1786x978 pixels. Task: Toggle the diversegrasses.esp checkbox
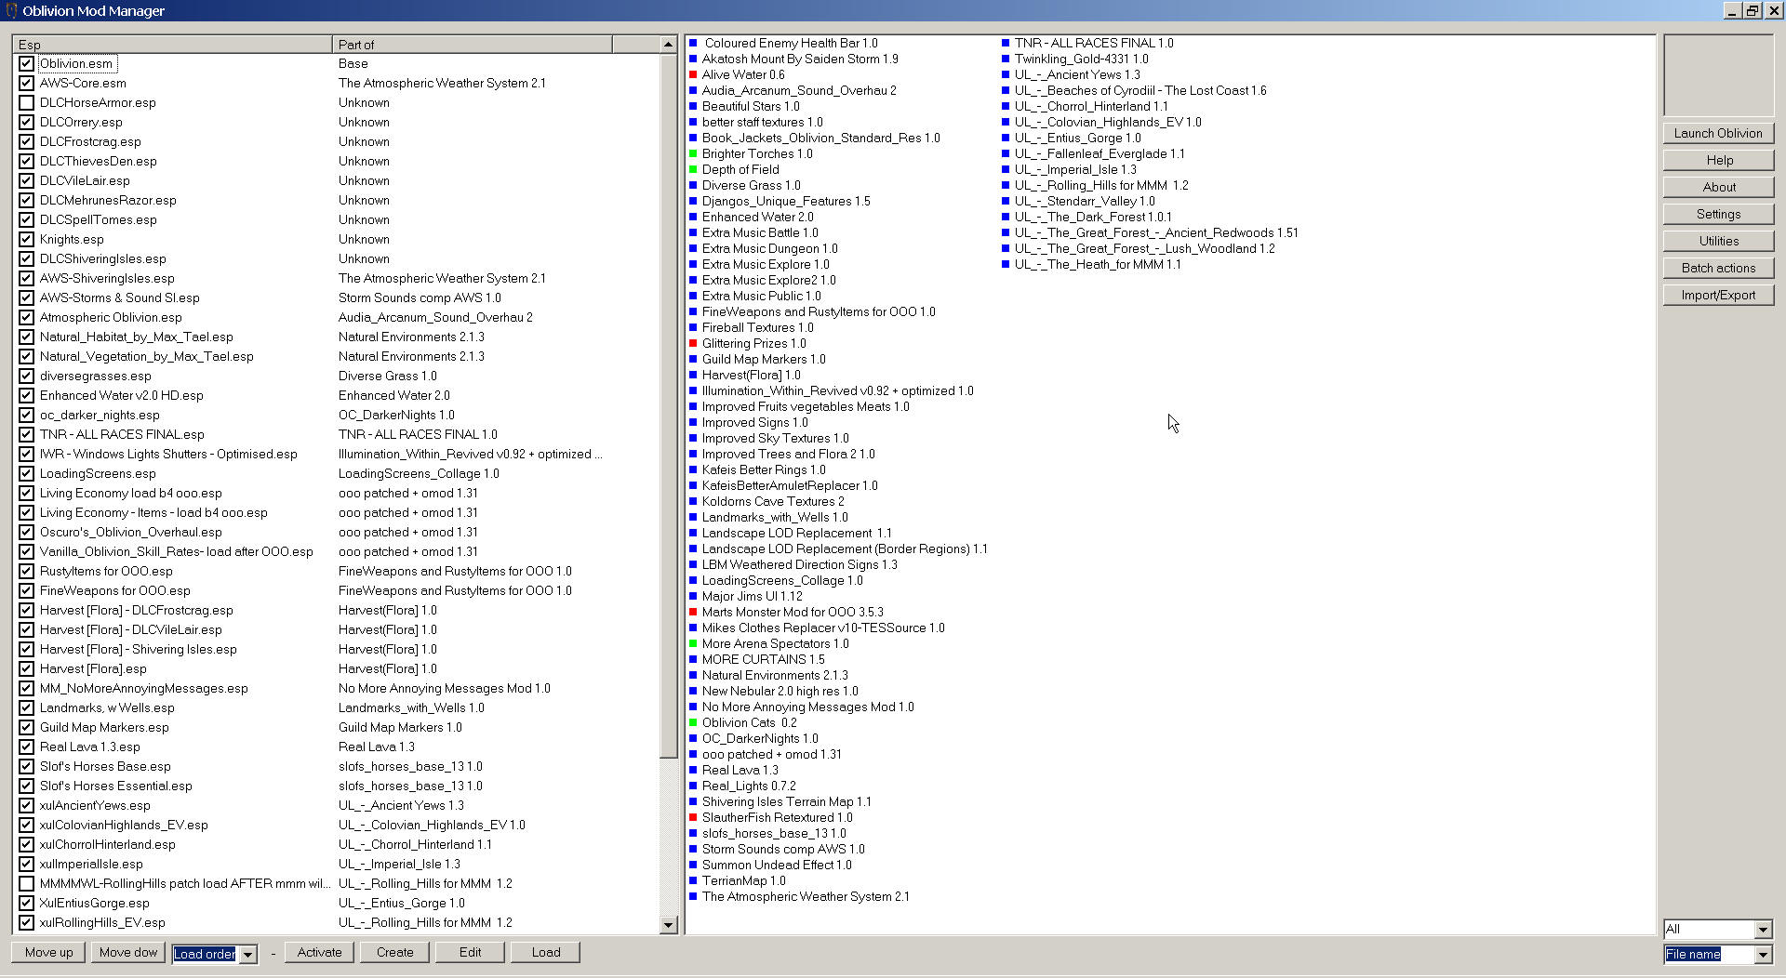[x=26, y=376]
